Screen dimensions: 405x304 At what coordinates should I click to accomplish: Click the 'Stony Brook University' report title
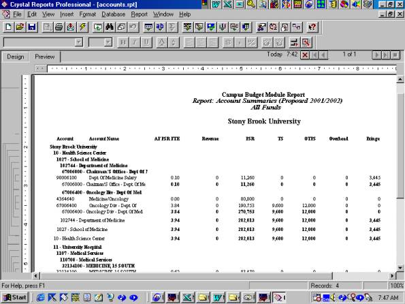point(264,121)
